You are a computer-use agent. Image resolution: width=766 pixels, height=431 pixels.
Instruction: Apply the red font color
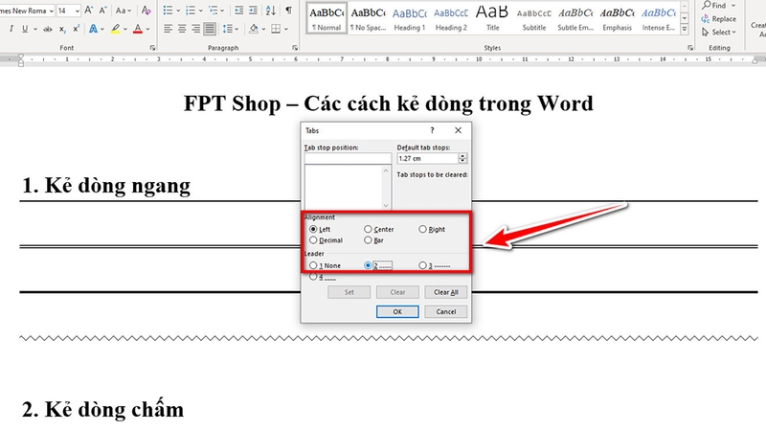pos(138,30)
